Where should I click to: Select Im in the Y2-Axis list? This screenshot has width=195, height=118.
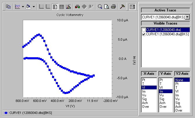click(182, 95)
